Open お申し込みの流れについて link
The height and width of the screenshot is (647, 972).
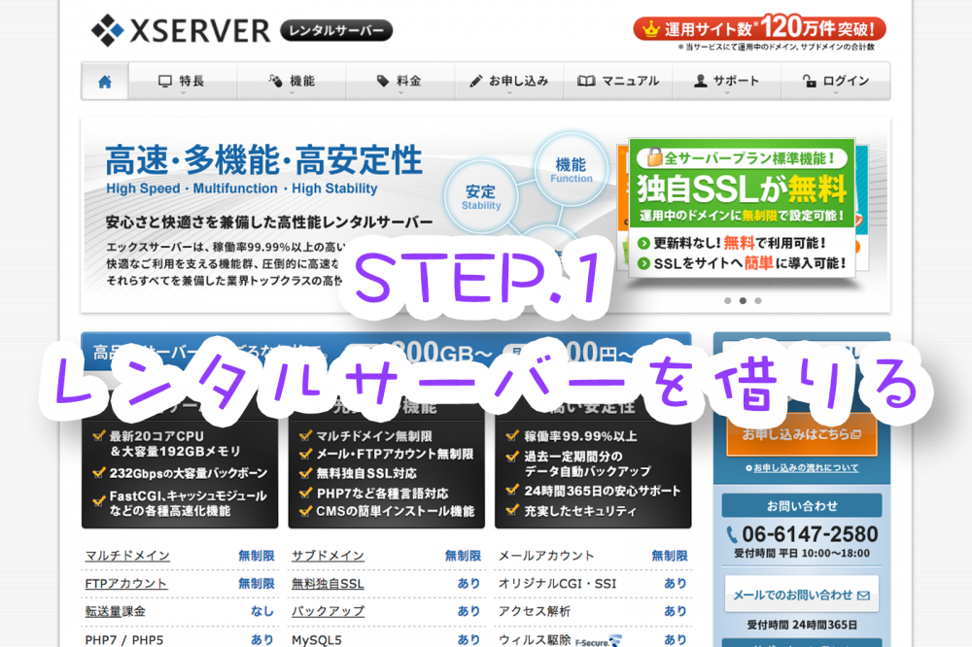click(806, 468)
